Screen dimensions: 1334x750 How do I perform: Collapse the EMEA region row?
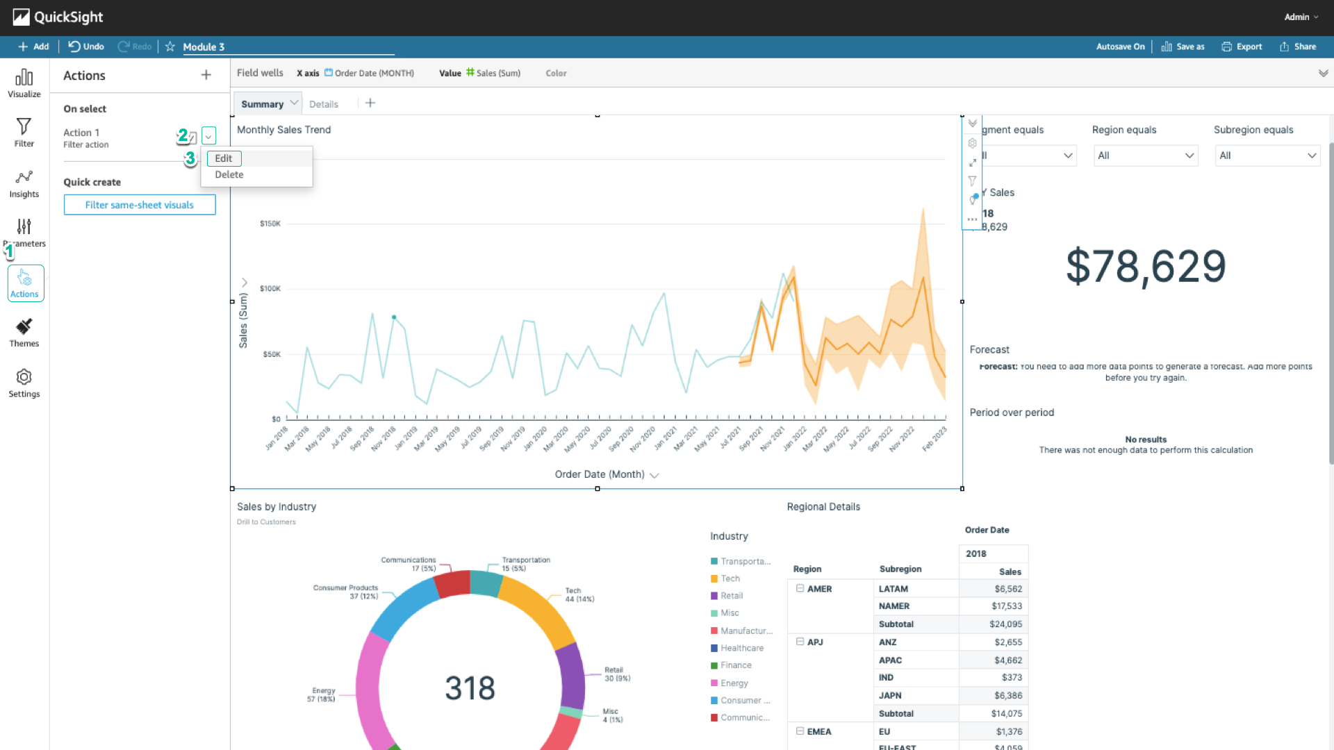coord(800,731)
